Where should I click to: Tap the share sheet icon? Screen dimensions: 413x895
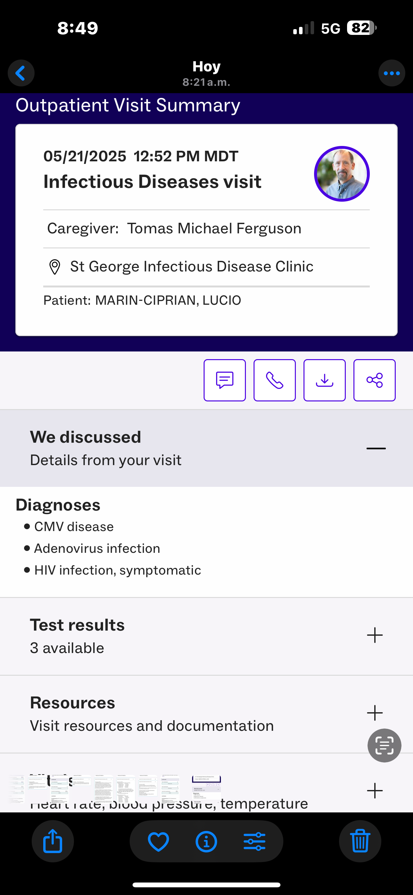[53, 841]
